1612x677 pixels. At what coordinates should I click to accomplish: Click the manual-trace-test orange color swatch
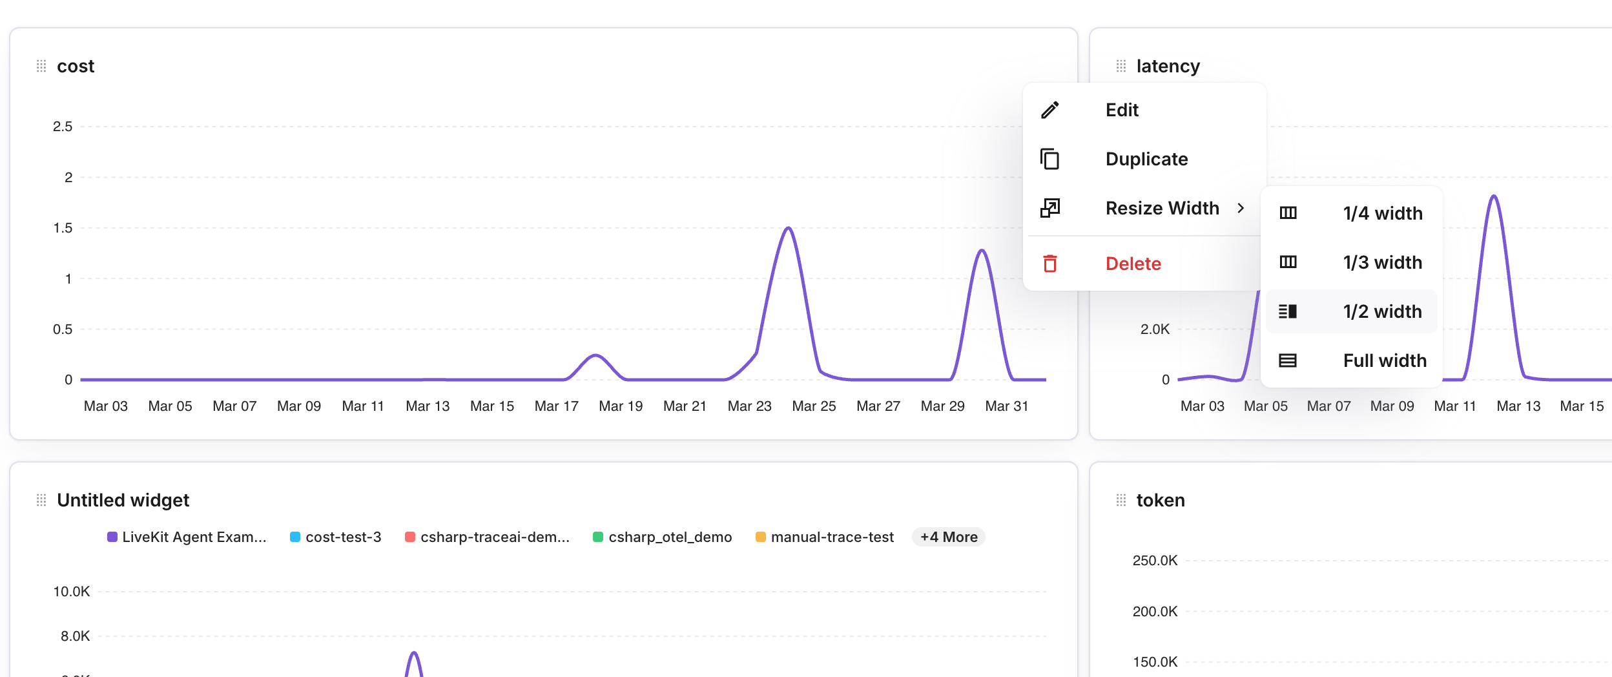pyautogui.click(x=761, y=537)
